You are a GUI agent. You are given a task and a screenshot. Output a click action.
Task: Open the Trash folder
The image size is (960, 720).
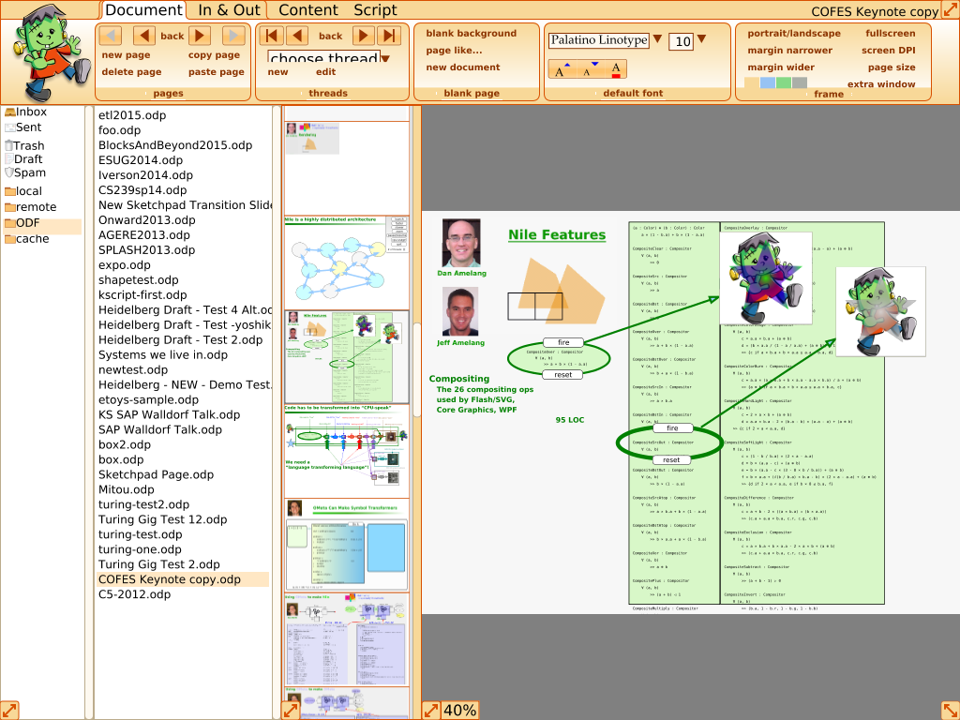(x=24, y=145)
